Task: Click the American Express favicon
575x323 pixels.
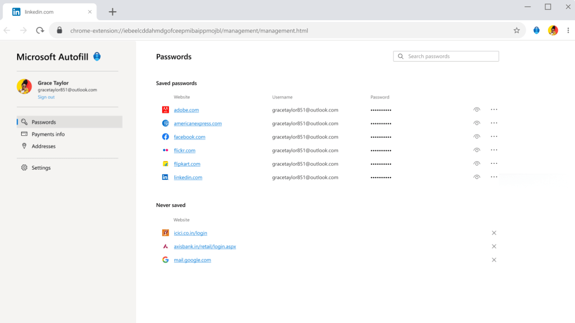Action: point(165,123)
